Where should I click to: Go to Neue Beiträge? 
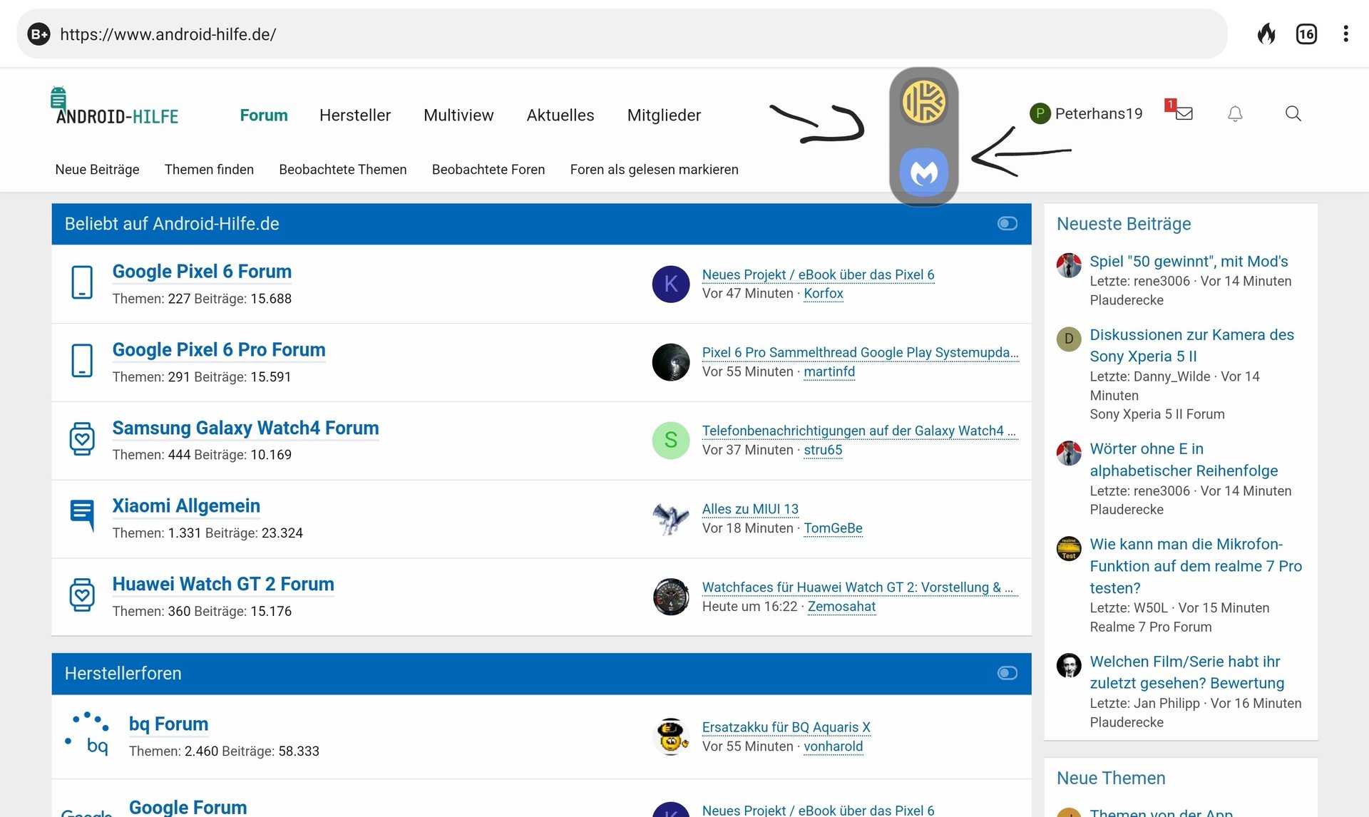pos(97,170)
